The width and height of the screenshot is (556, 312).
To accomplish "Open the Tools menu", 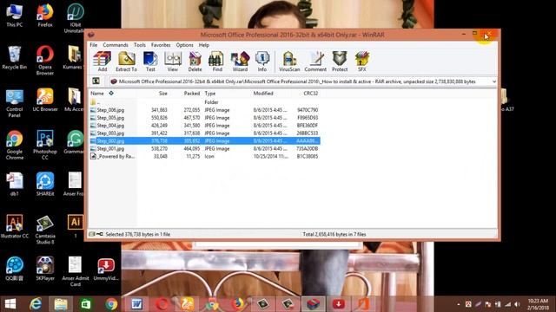I will pyautogui.click(x=140, y=45).
